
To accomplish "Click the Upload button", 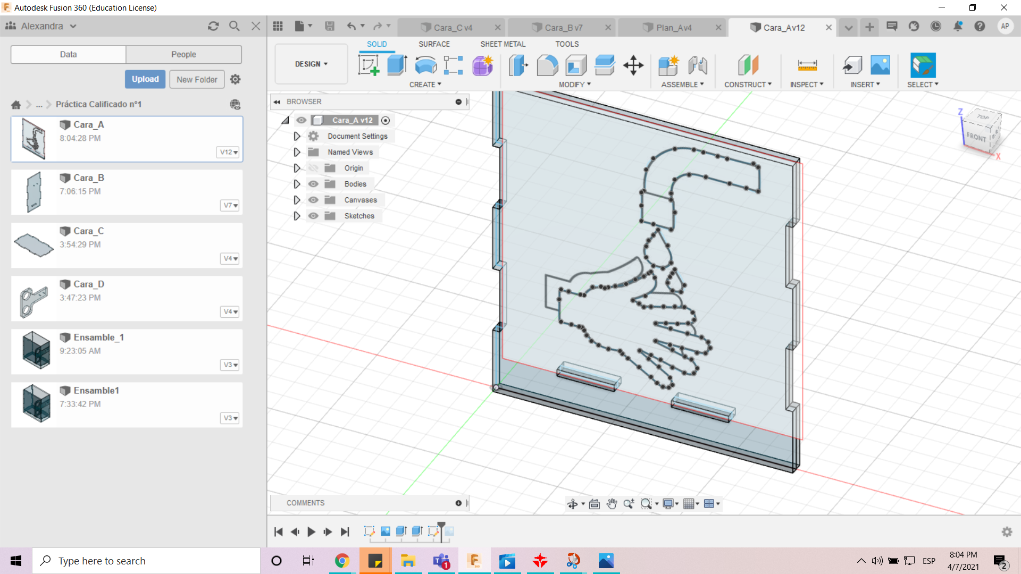I will point(145,79).
